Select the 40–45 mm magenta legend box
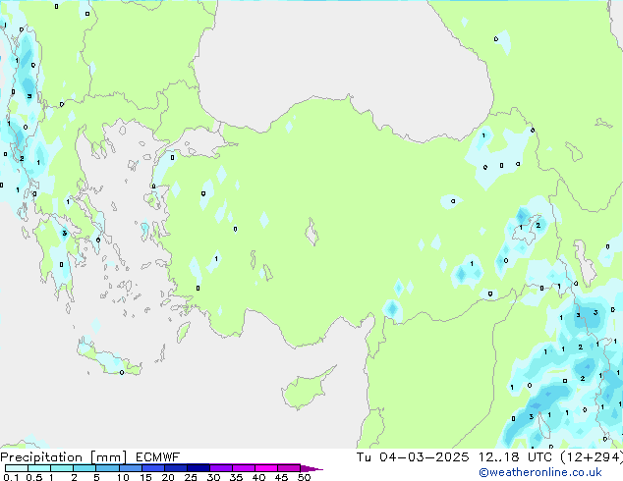This screenshot has width=623, height=481. point(266,468)
